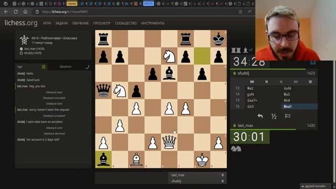Open the sfudslj profile above the move list
Screen dimensions: 336x189
click(243, 73)
